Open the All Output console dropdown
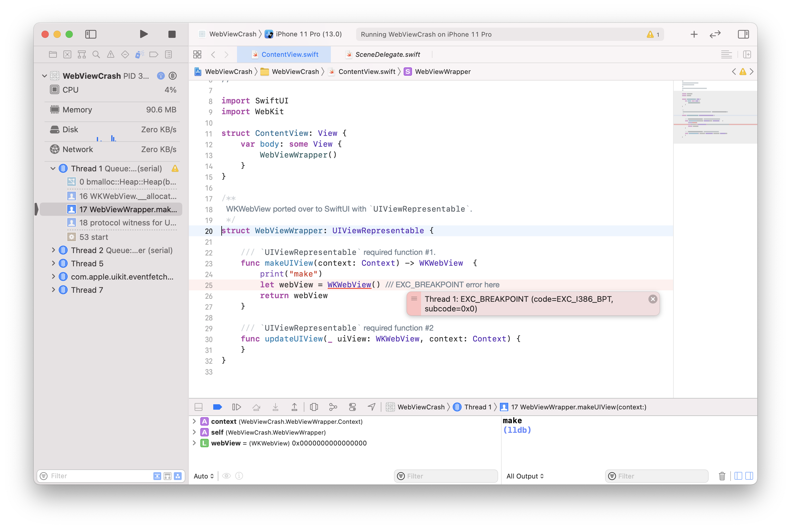 (525, 476)
